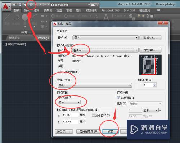Close the 打印 - 模型 dialog
This screenshot has width=180, height=143.
163,23
